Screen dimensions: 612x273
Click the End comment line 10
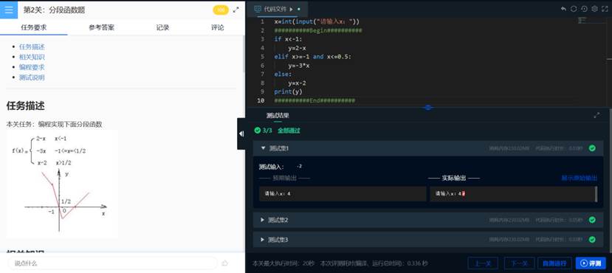(x=314, y=100)
